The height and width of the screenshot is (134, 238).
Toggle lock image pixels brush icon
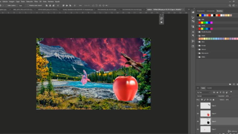click(x=205, y=100)
